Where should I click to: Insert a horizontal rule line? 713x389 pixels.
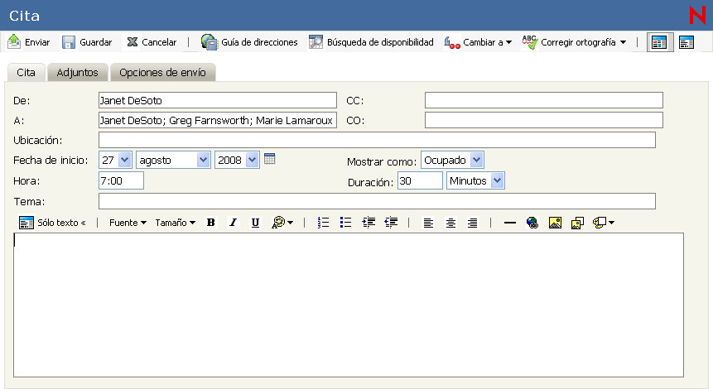coord(510,223)
